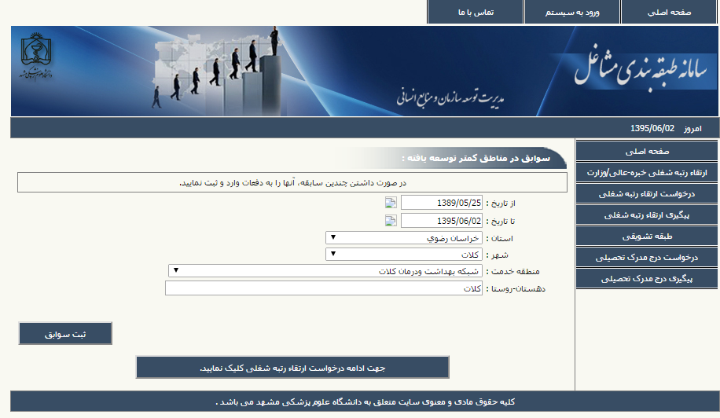Click جهت ادامه درخواست ارتقاء رتبه شغلی button
This screenshot has width=720, height=418.
click(x=292, y=368)
